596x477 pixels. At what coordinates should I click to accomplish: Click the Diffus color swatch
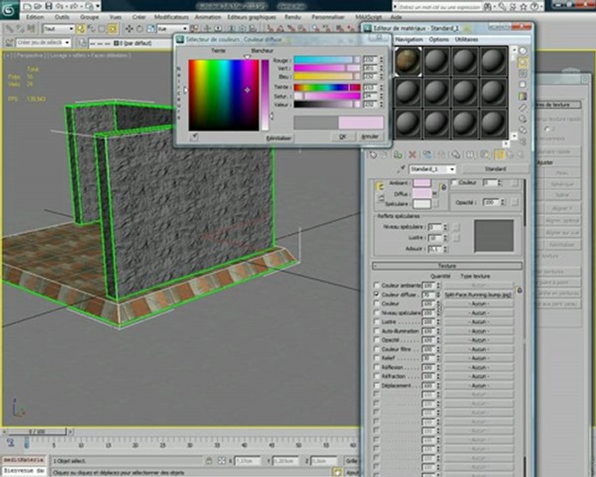422,193
